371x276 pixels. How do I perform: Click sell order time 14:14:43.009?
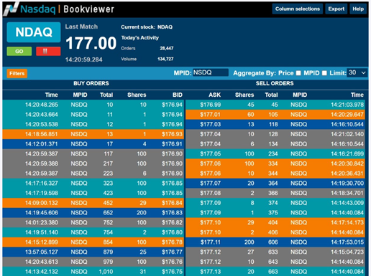pos(347,203)
